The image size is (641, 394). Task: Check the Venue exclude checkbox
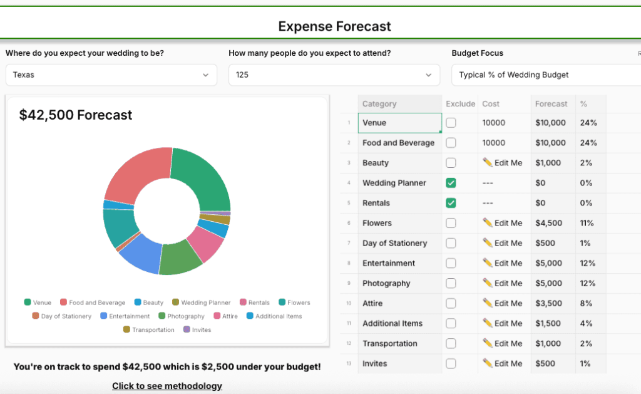[x=451, y=123]
